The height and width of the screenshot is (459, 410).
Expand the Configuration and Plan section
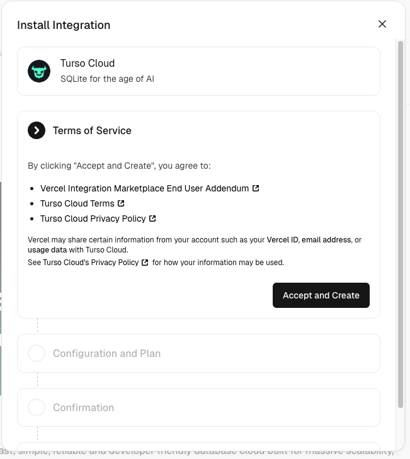(x=106, y=353)
